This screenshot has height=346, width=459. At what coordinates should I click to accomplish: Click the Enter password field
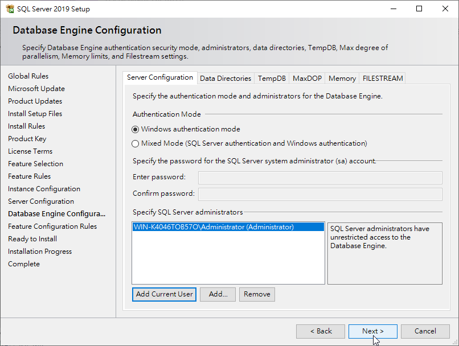point(320,178)
